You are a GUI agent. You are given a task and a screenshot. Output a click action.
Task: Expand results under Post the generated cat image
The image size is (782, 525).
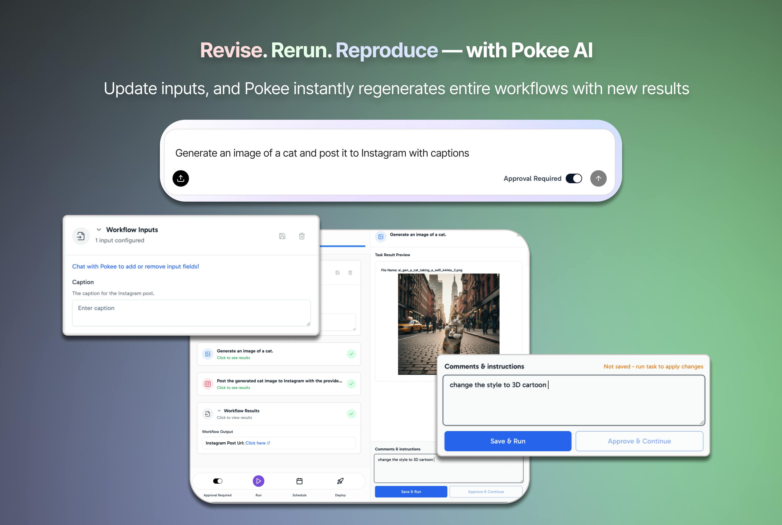click(x=233, y=388)
